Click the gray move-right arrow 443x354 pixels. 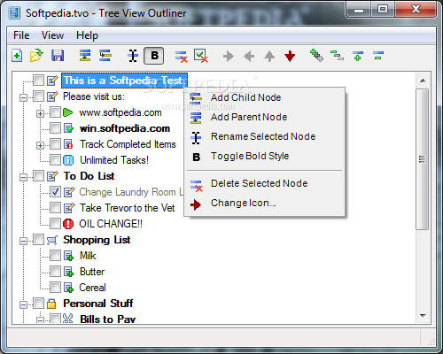point(229,56)
